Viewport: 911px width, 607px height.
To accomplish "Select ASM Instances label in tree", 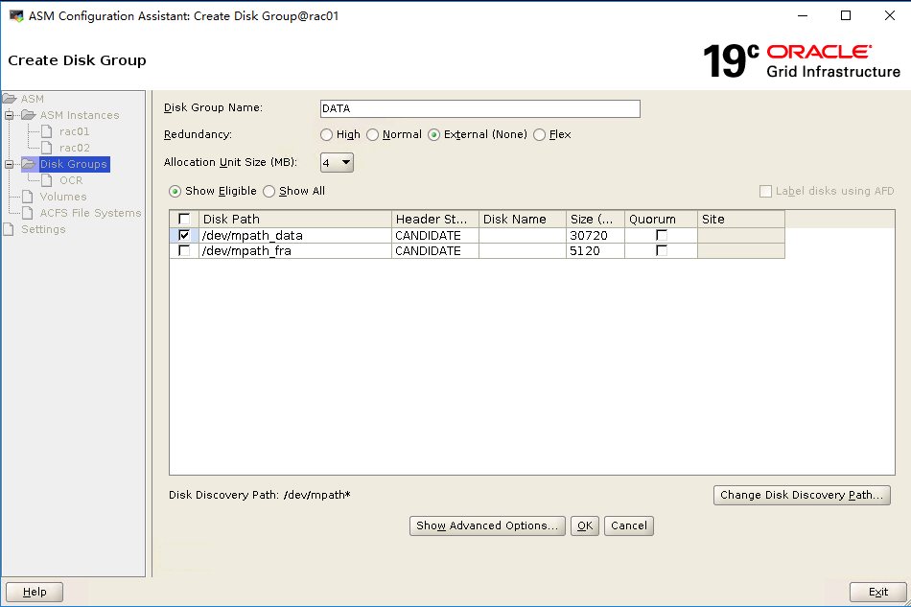I will tap(79, 115).
